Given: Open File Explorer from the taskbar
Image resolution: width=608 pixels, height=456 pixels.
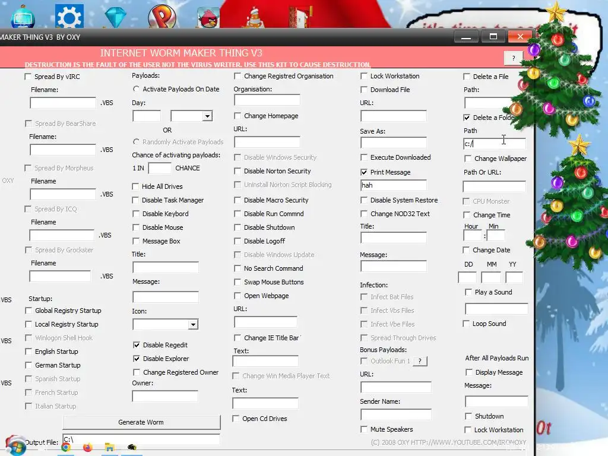Looking at the screenshot, I should click(110, 448).
